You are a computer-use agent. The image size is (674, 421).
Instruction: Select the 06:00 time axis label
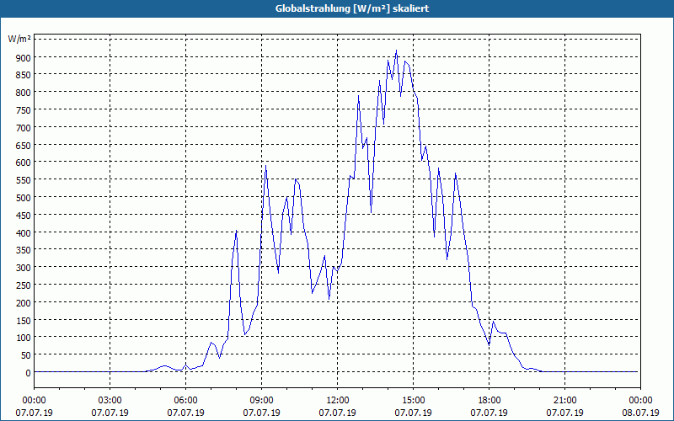tap(185, 401)
